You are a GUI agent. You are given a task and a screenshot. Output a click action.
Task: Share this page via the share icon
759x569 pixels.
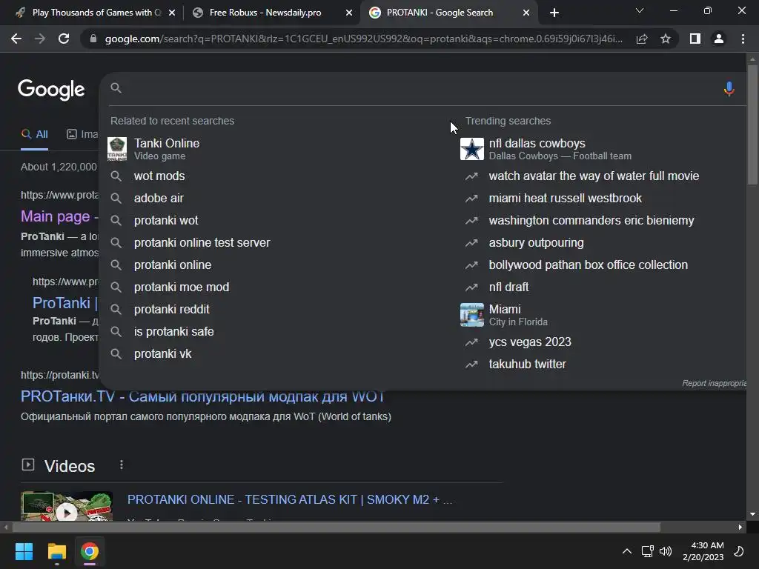642,39
